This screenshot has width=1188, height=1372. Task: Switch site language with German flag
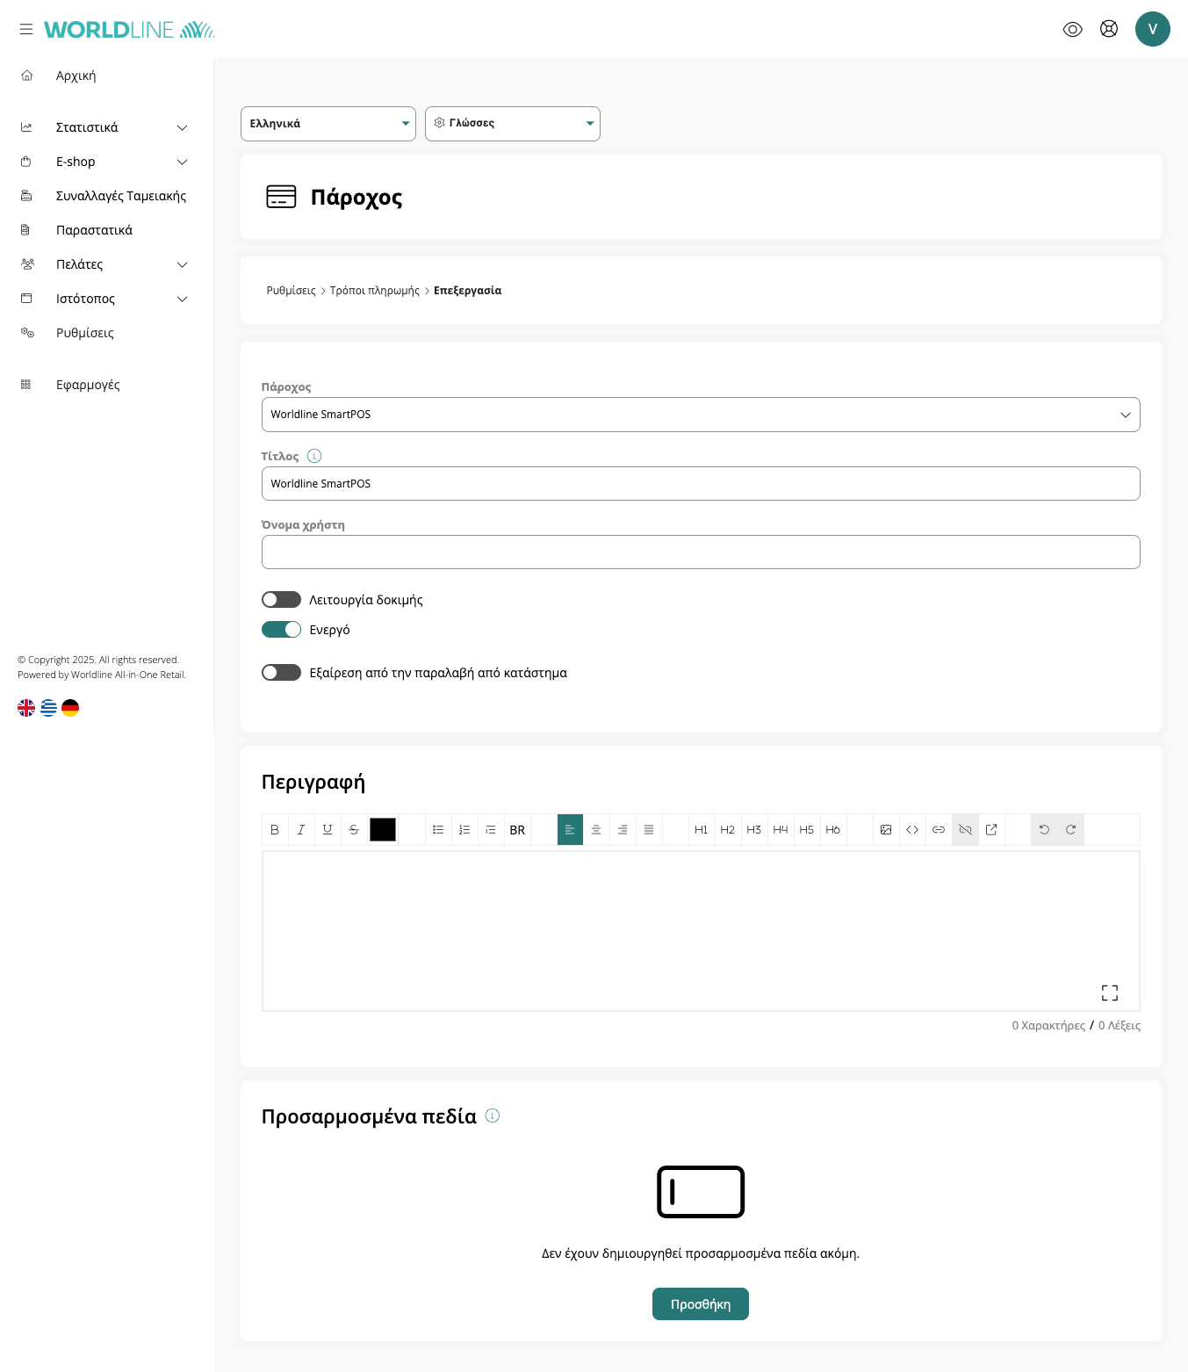coord(70,708)
